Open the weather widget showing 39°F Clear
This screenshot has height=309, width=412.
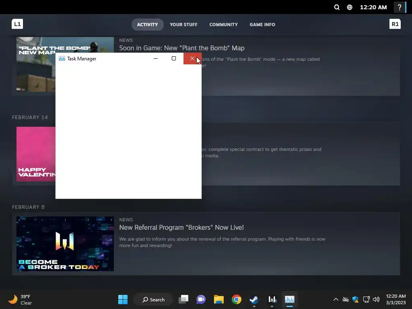20,299
